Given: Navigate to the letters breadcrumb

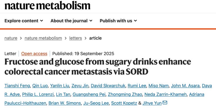Looking at the screenshot, I should (x=75, y=38).
